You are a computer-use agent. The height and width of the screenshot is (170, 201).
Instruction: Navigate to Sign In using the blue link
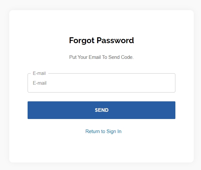(x=103, y=131)
